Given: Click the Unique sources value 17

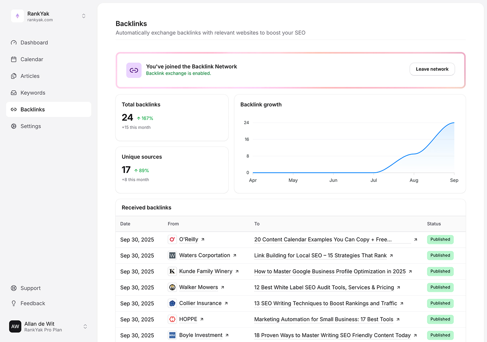Looking at the screenshot, I should point(126,170).
